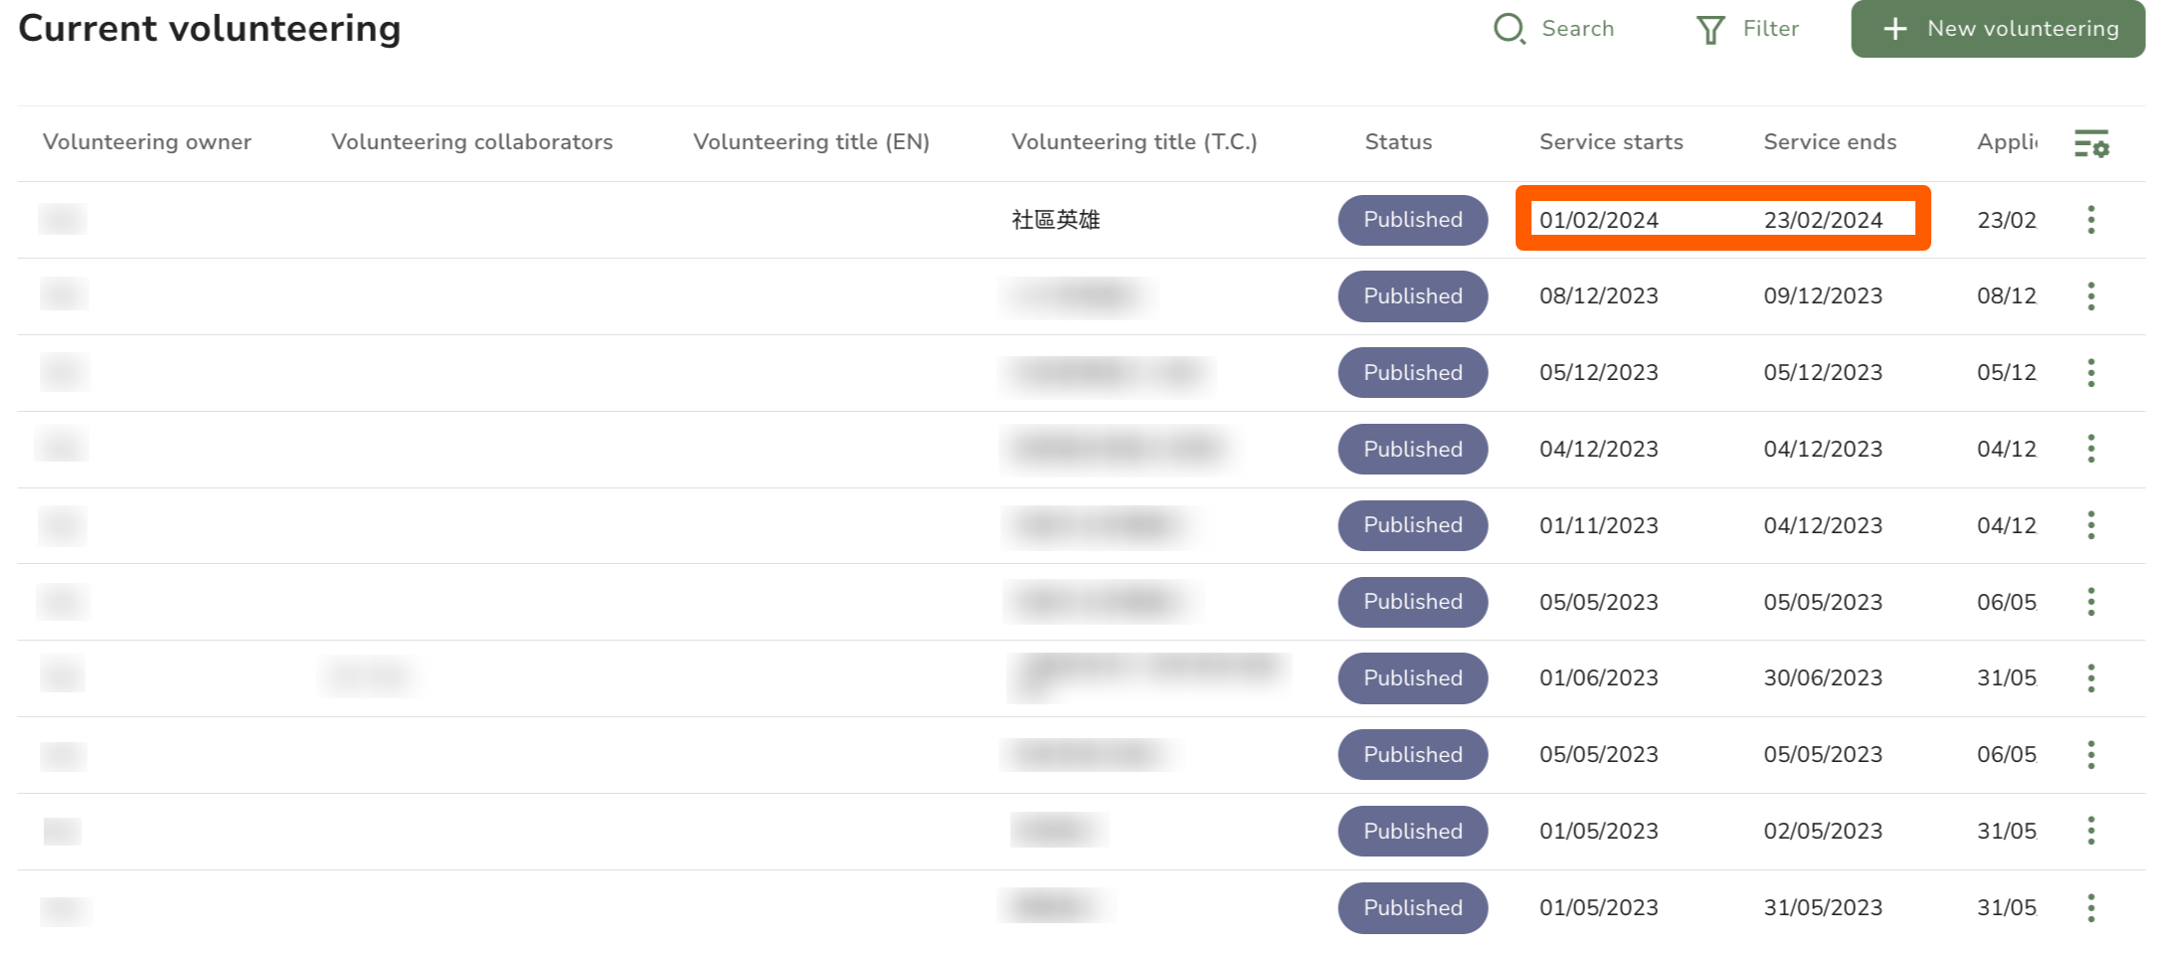2162x955 pixels.
Task: Click the Volunteering collaborators column header
Action: pos(471,142)
